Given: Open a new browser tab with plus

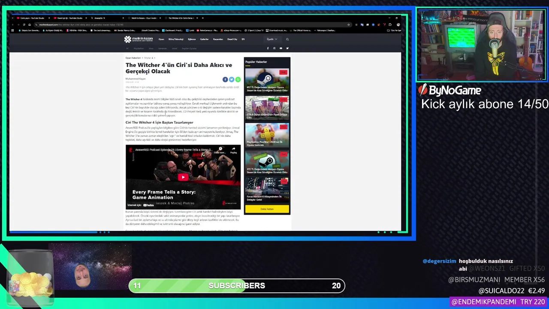Looking at the screenshot, I should pos(202,18).
